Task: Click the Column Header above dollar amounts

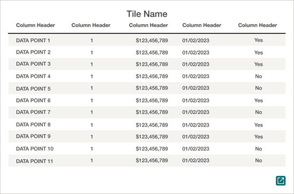Action: (x=148, y=25)
